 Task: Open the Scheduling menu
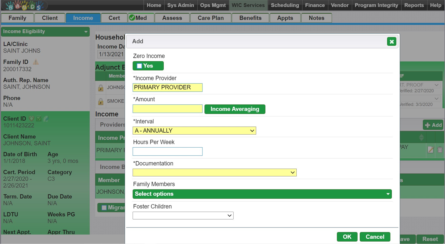pos(285,5)
